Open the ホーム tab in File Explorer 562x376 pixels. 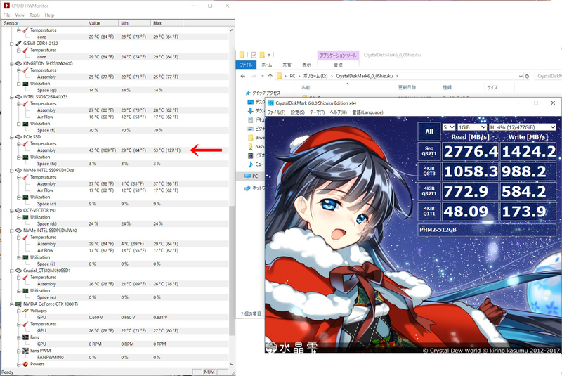tap(267, 65)
